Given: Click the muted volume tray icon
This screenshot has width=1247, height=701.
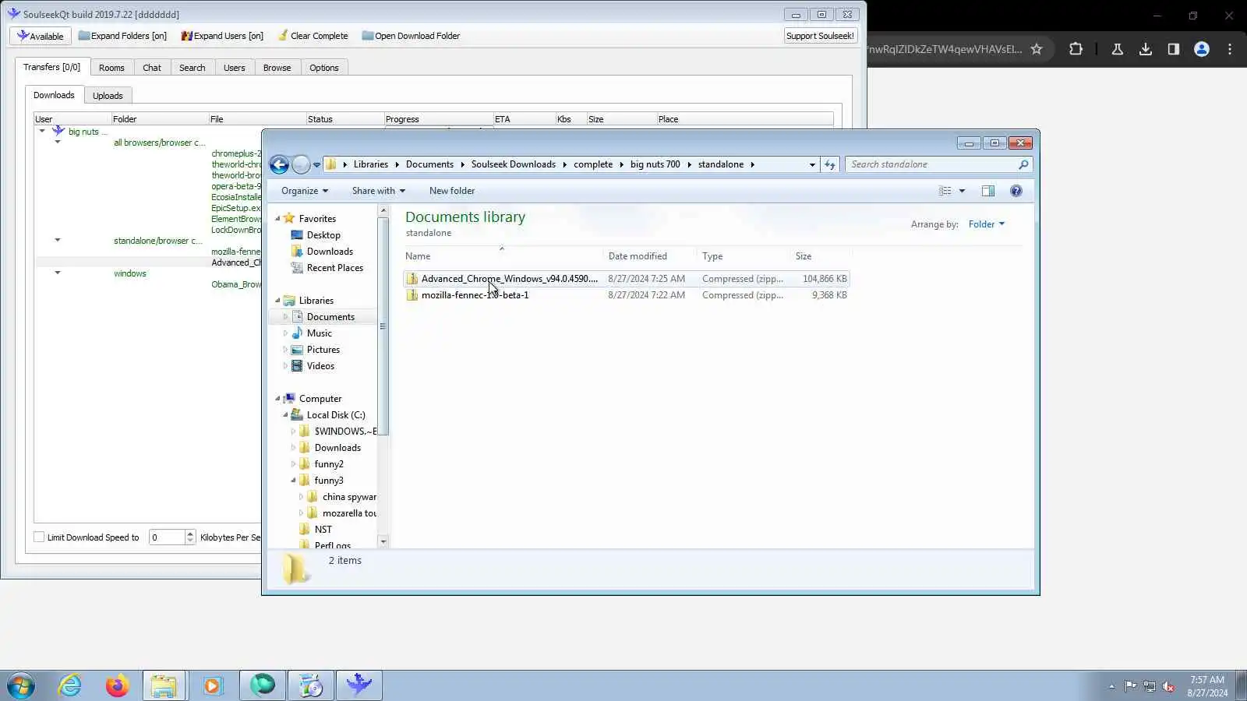Looking at the screenshot, I should 1168,686.
